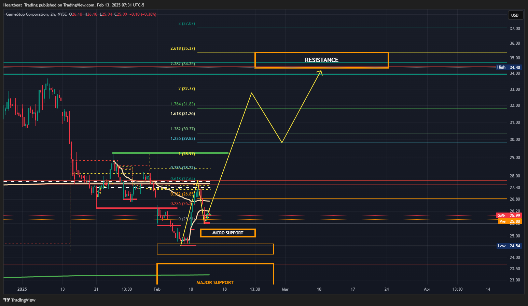The width and height of the screenshot is (528, 306).
Task: Click the 18 date label on time axis
Action: coord(224,289)
